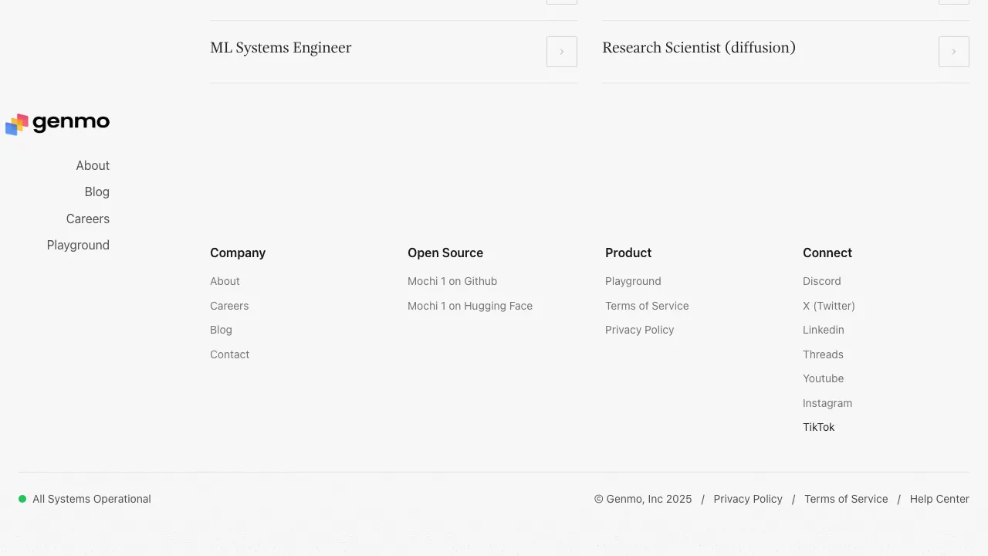Click the Research Scientist (diffusion) job title
Image resolution: width=988 pixels, height=556 pixels.
(x=699, y=48)
